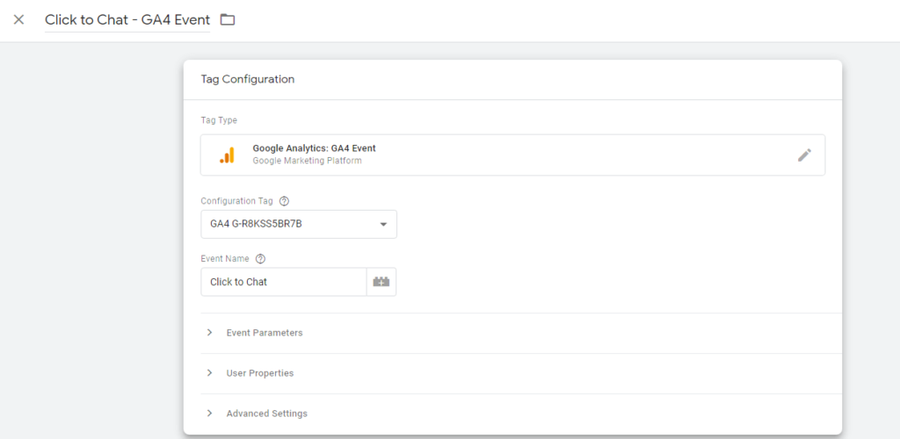Screen dimensions: 900x439
Task: Select the Google Analytics: GA4 Event title text
Action: click(314, 148)
